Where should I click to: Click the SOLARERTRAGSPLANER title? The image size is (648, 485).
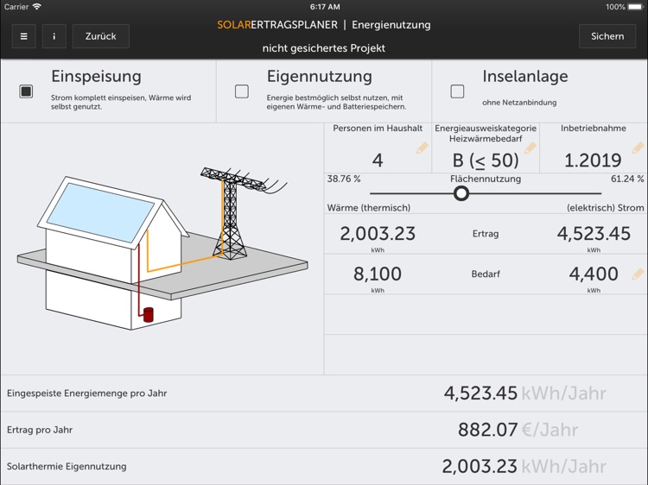pos(277,25)
